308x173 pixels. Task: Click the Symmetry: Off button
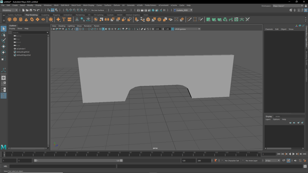[x=120, y=10]
